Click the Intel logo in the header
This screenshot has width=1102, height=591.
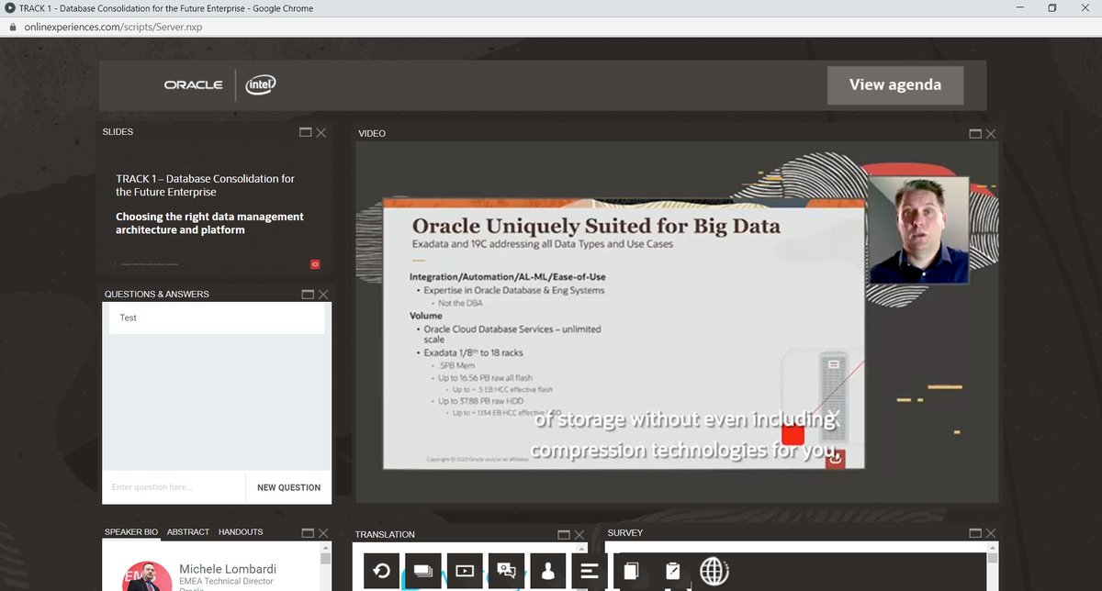[x=261, y=84]
